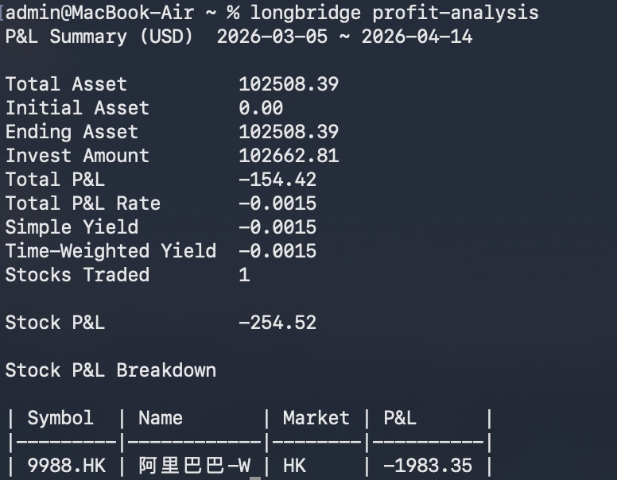
Task: Click the Simple Yield value
Action: [277, 227]
